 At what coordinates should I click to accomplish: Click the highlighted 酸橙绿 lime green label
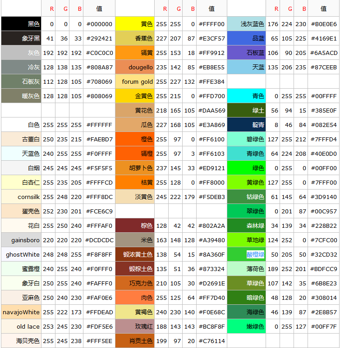pyautogui.click(x=255, y=254)
